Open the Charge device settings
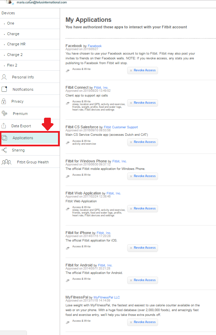216x335 pixels. 30,34
